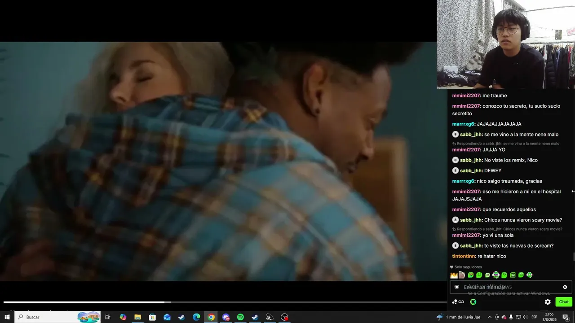Image resolution: width=575 pixels, height=323 pixels.
Task: Send message with green Chat button
Action: pyautogui.click(x=564, y=302)
